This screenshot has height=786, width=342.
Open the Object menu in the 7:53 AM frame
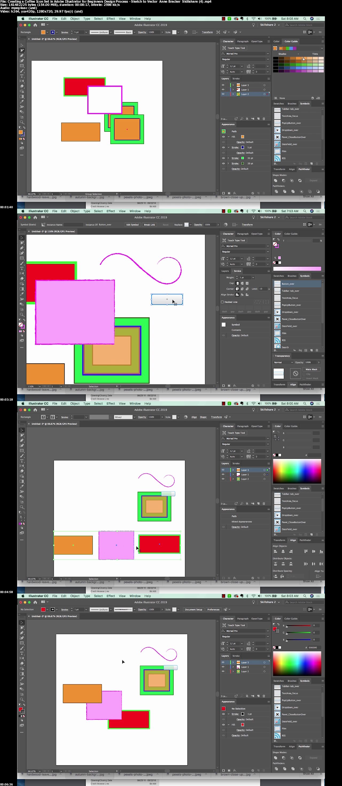[x=75, y=211]
